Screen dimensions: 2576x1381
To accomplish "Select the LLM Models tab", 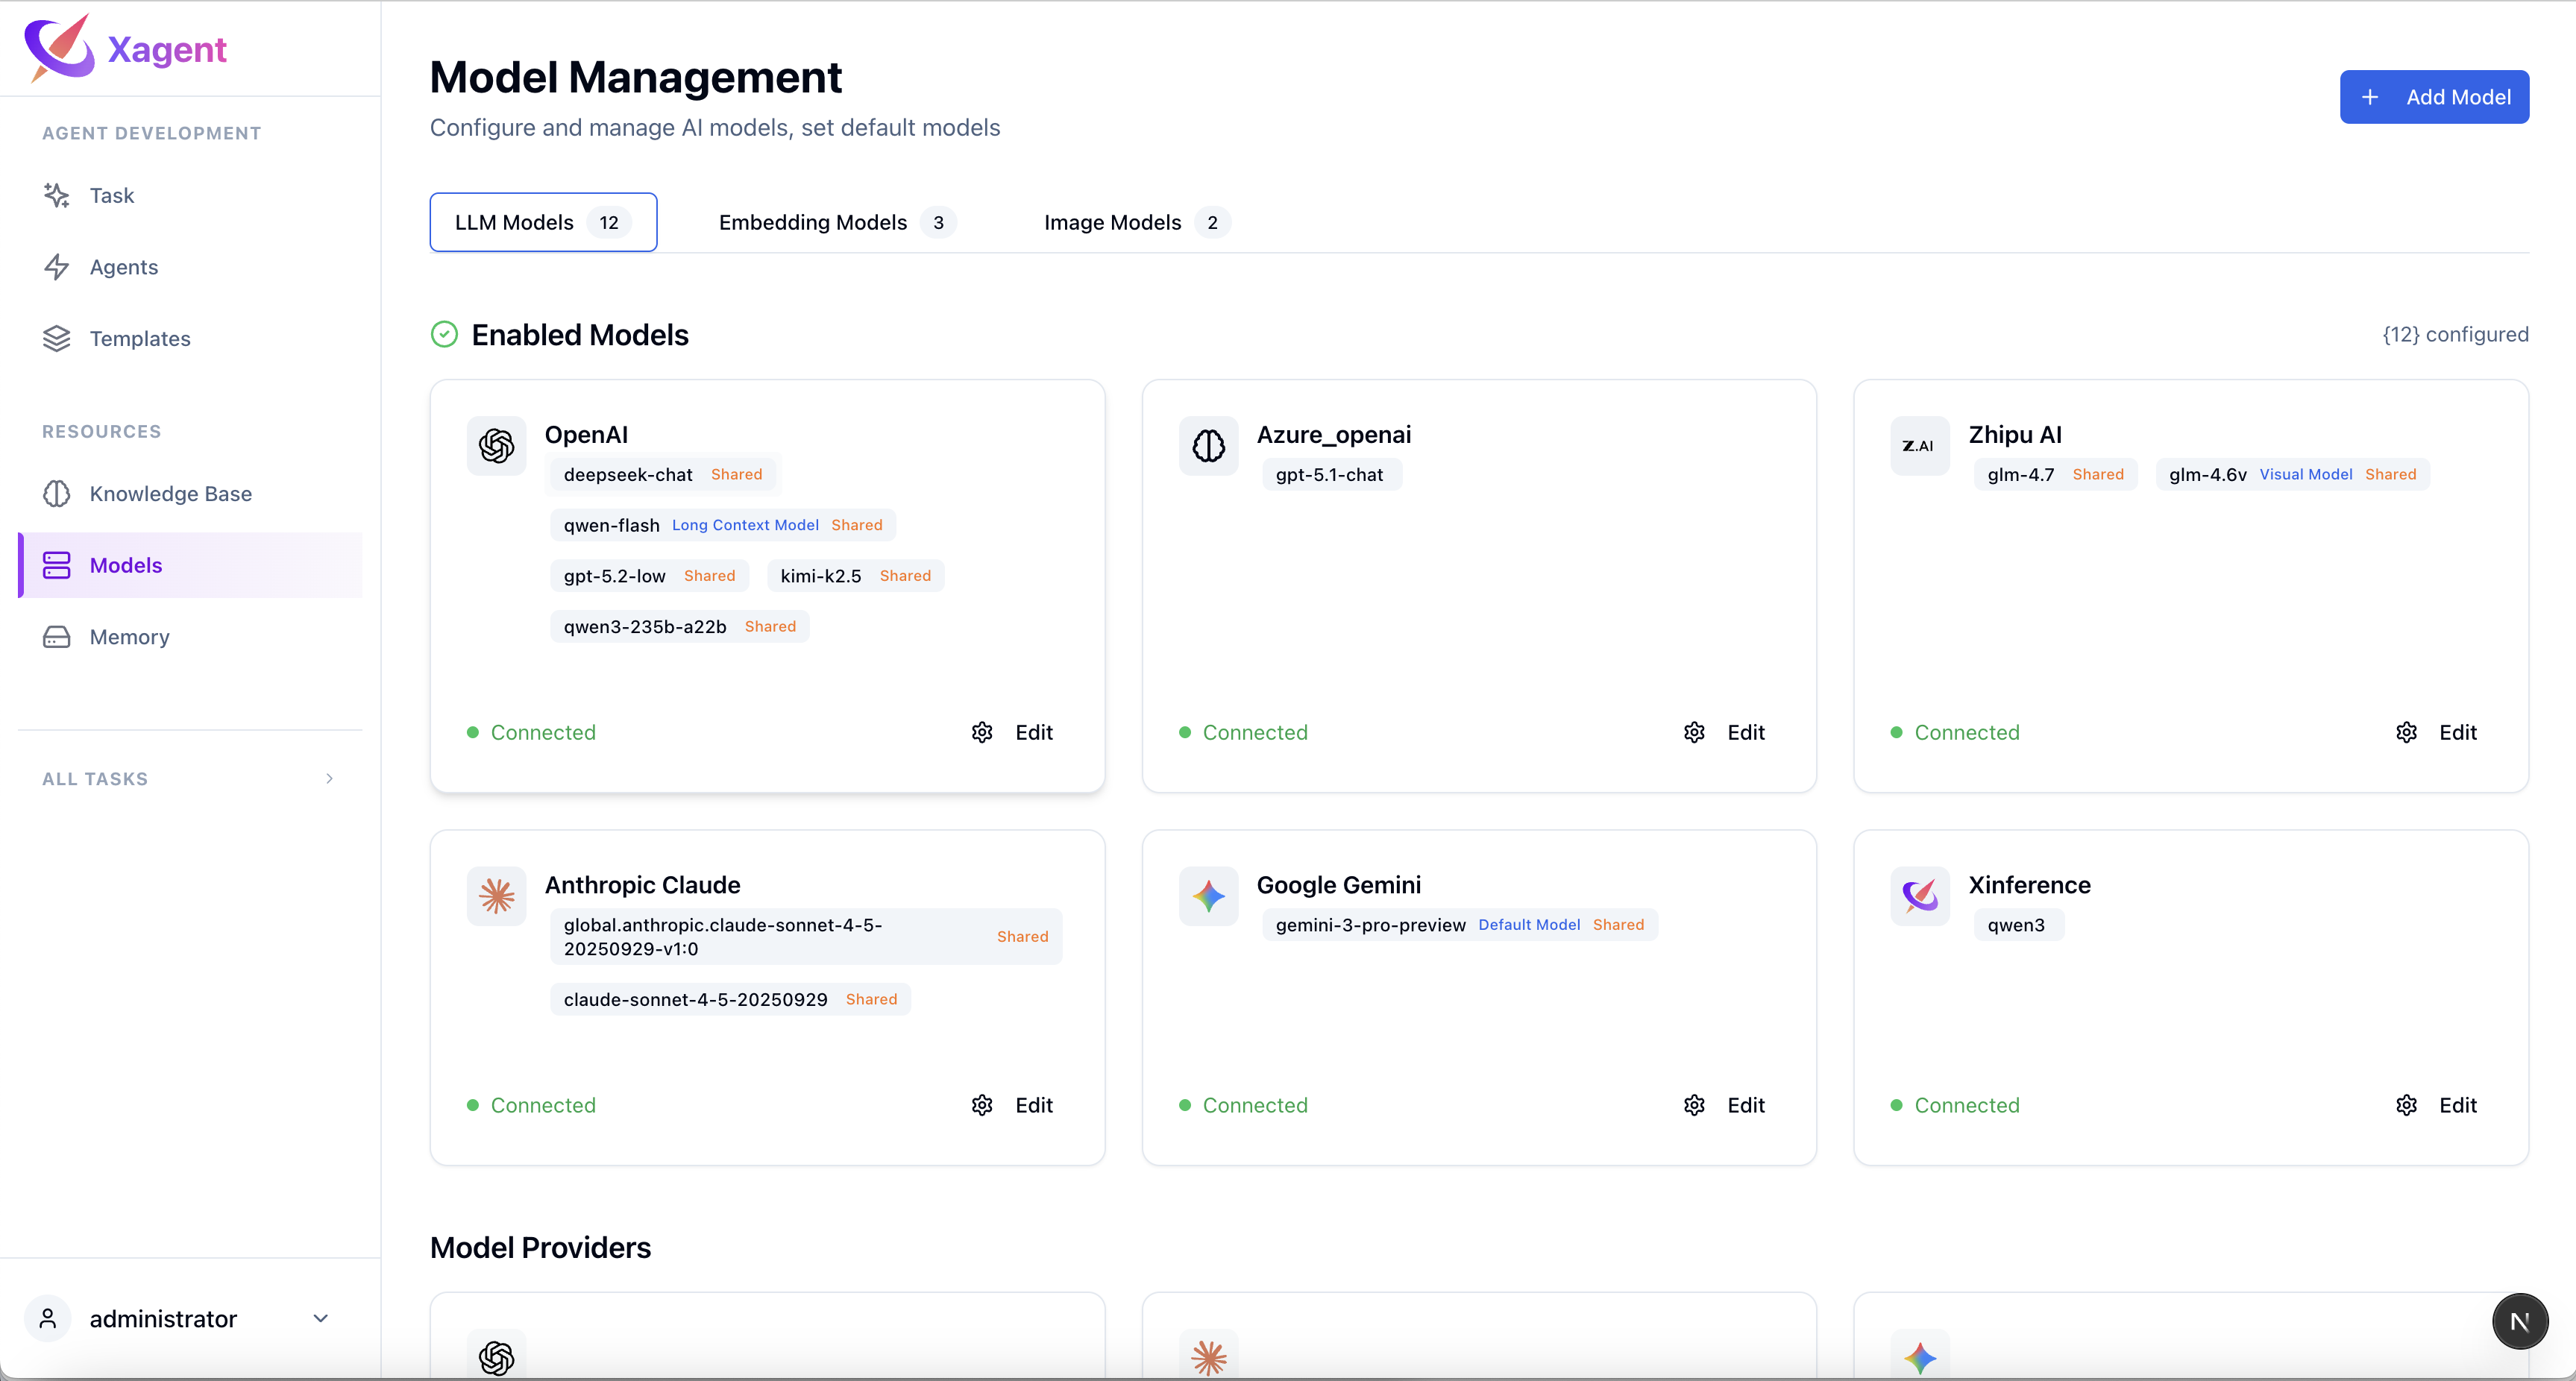I will 543,222.
